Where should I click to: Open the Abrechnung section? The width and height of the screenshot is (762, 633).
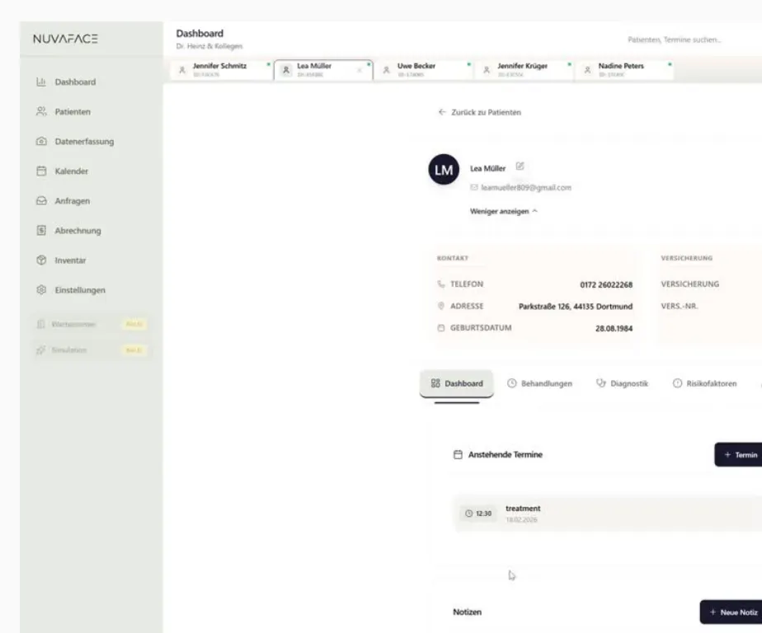[78, 231]
